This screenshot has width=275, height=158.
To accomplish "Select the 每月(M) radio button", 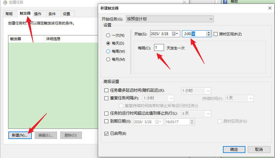I will (x=108, y=59).
